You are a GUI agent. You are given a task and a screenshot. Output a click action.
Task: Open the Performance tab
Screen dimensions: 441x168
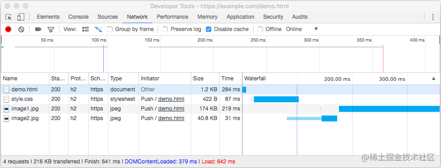[172, 17]
